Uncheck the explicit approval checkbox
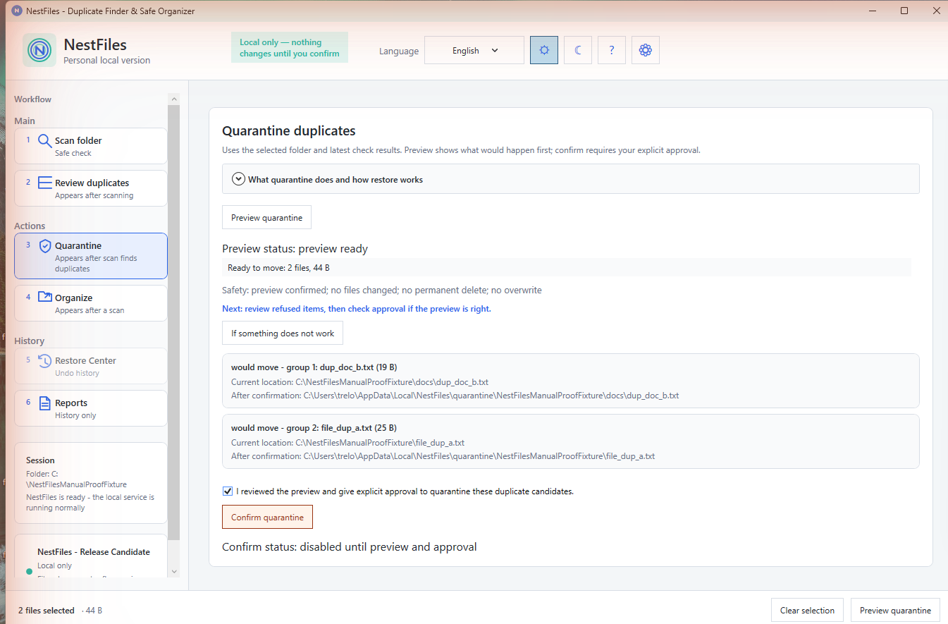 pos(227,491)
